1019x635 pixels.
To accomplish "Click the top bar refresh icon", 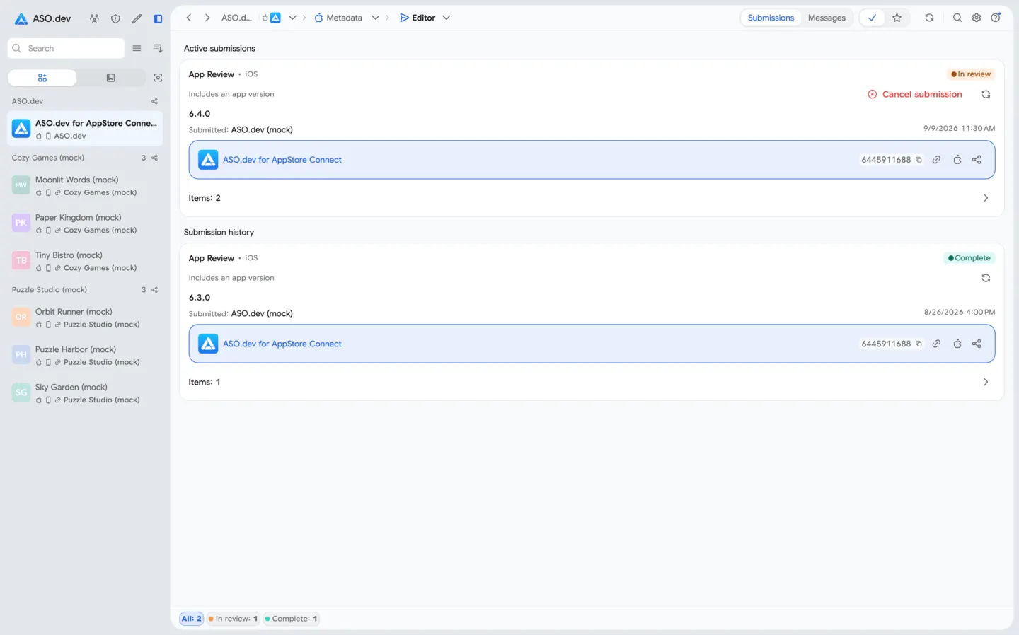I will 929,18.
